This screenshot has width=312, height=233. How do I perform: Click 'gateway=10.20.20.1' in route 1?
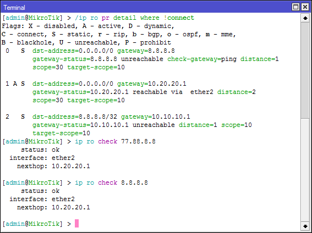point(152,84)
